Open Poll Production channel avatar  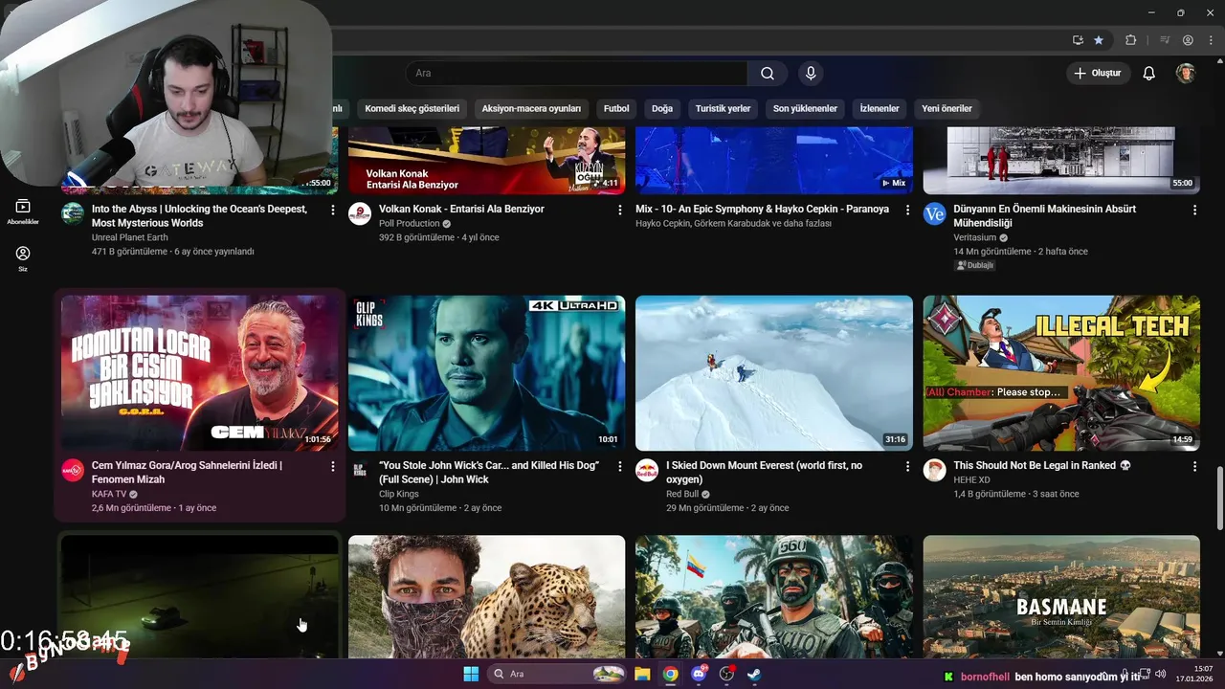click(x=360, y=213)
